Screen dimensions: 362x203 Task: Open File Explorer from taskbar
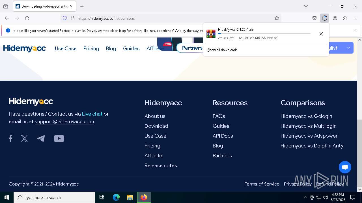coord(130,197)
